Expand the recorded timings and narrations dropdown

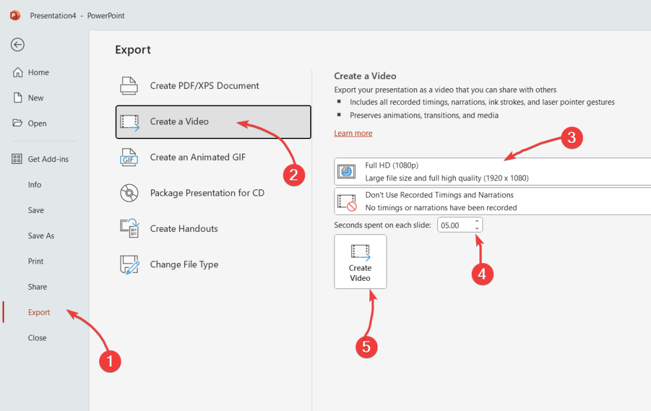(493, 201)
